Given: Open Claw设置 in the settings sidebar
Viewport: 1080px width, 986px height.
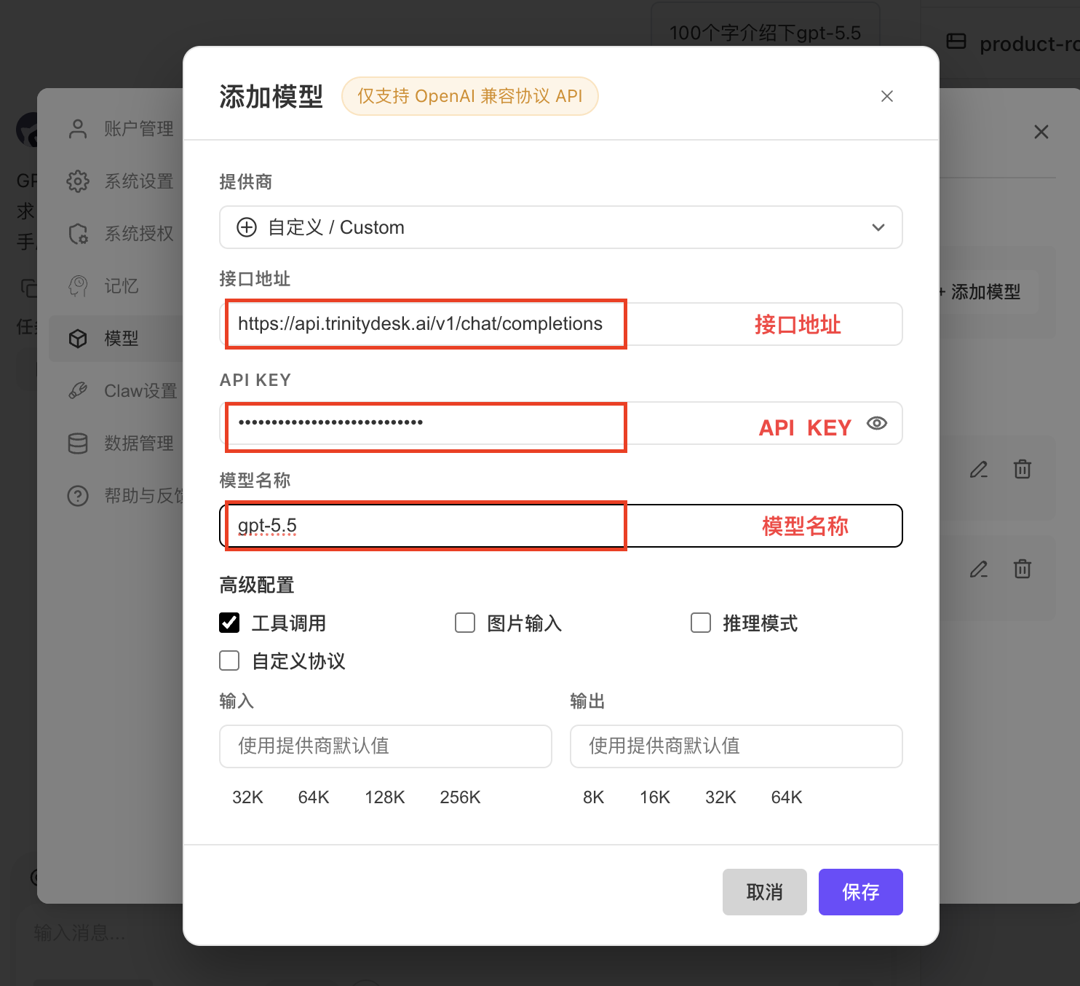Looking at the screenshot, I should [116, 391].
